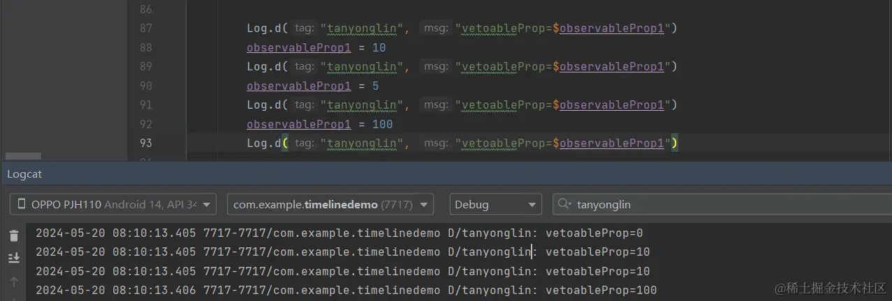892x301 pixels.
Task: Click $observableProp1 template on line 89
Action: [x=608, y=67]
